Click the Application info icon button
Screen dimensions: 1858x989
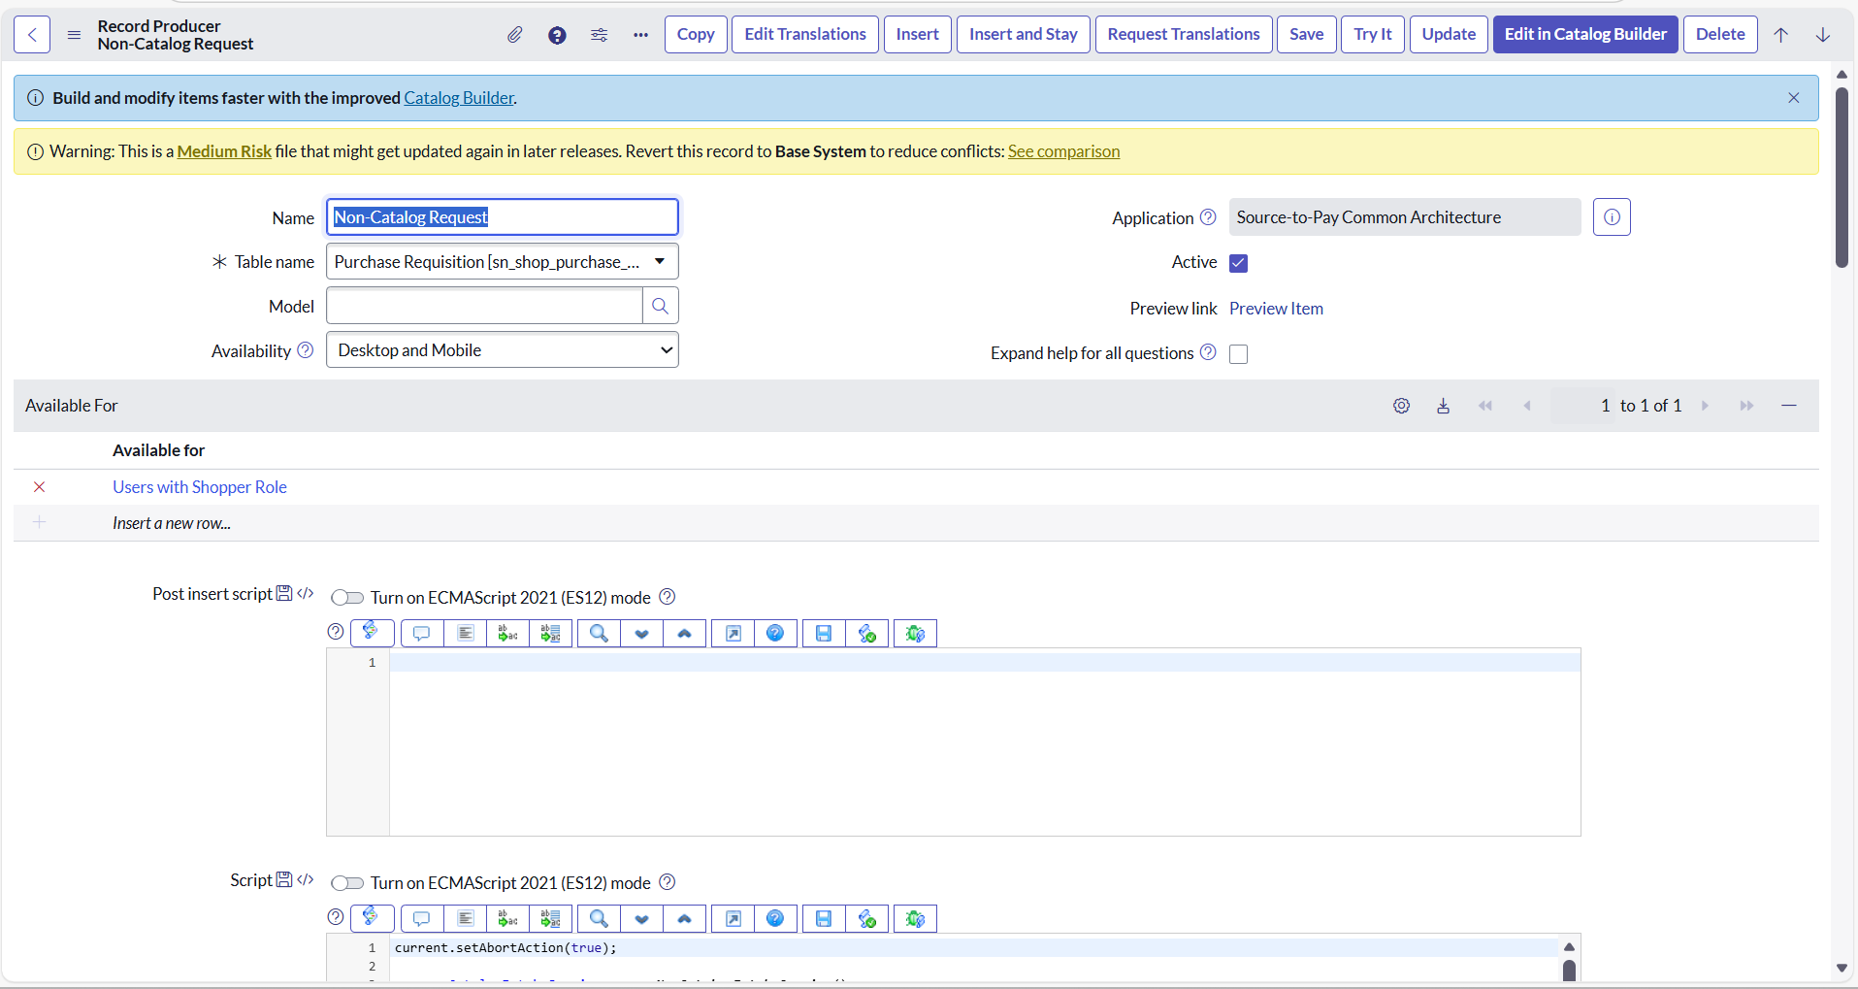[x=1611, y=217]
